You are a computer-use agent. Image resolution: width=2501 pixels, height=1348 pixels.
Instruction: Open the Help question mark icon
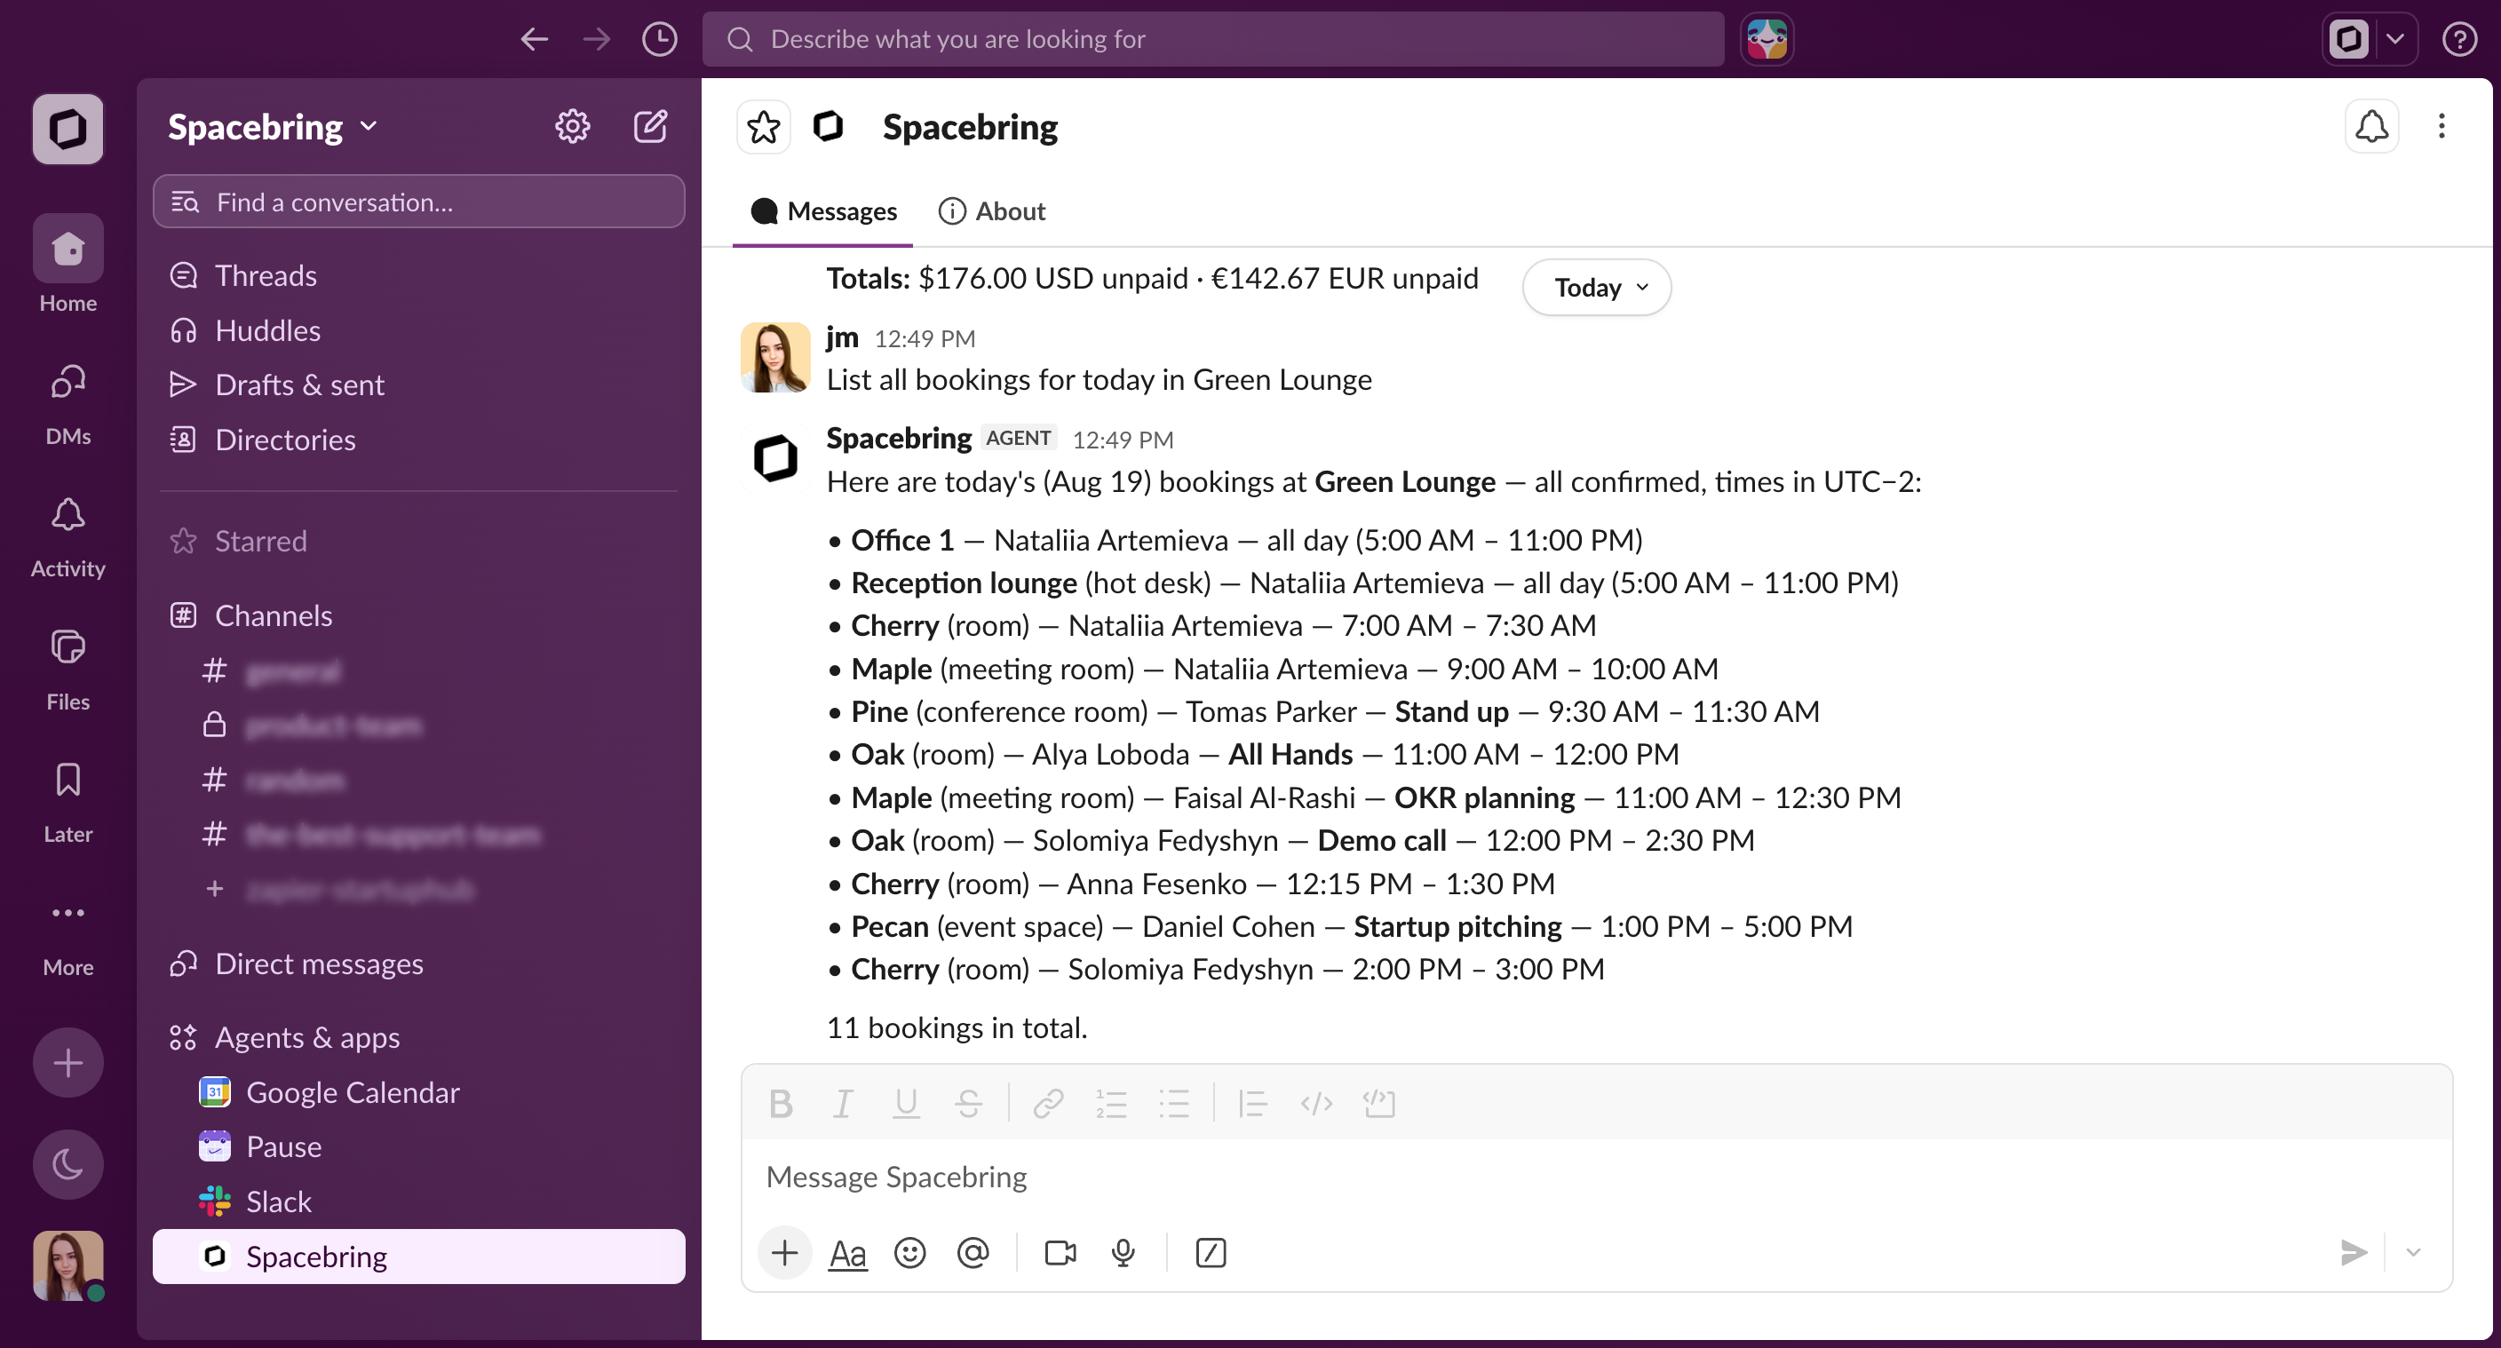[2459, 39]
